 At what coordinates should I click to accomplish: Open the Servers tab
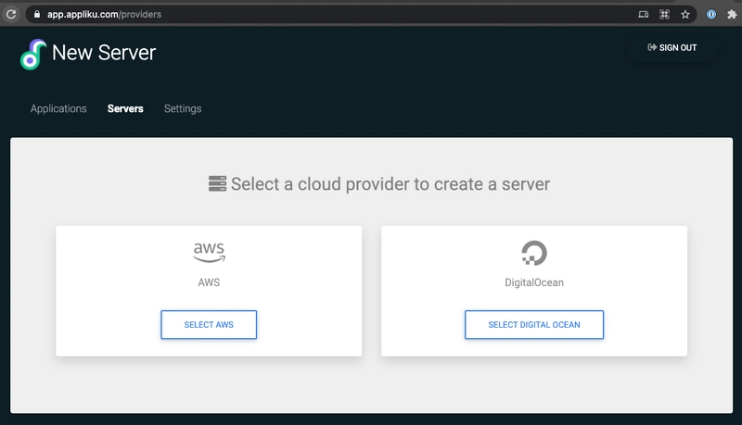click(125, 108)
